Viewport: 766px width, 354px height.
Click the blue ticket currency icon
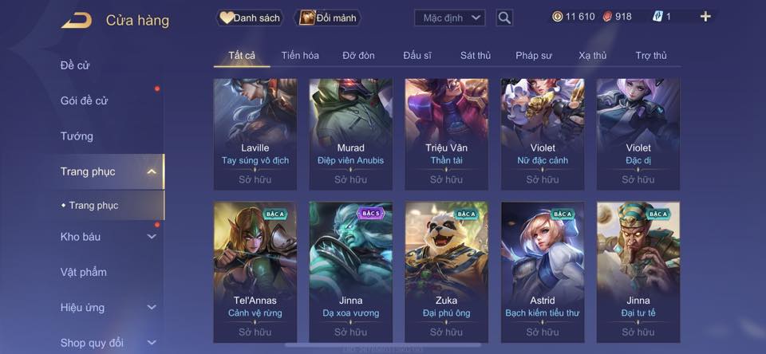tap(657, 17)
